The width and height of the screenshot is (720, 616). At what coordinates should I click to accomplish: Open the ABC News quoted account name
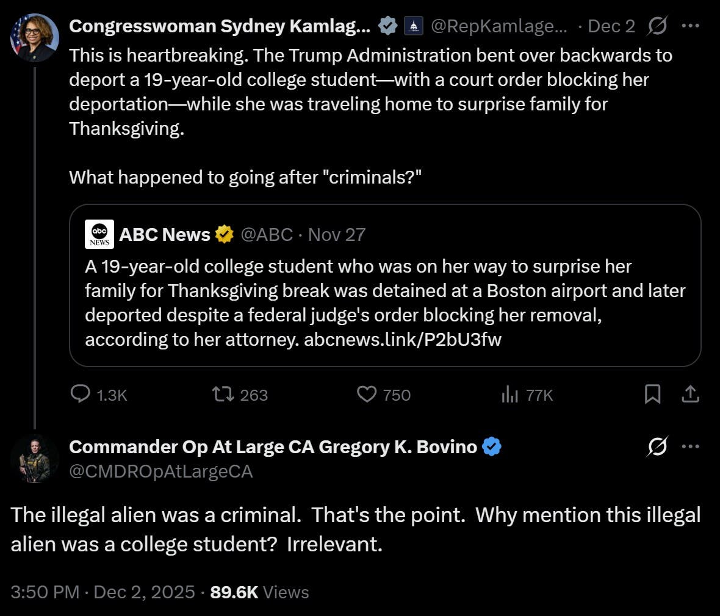(x=165, y=235)
